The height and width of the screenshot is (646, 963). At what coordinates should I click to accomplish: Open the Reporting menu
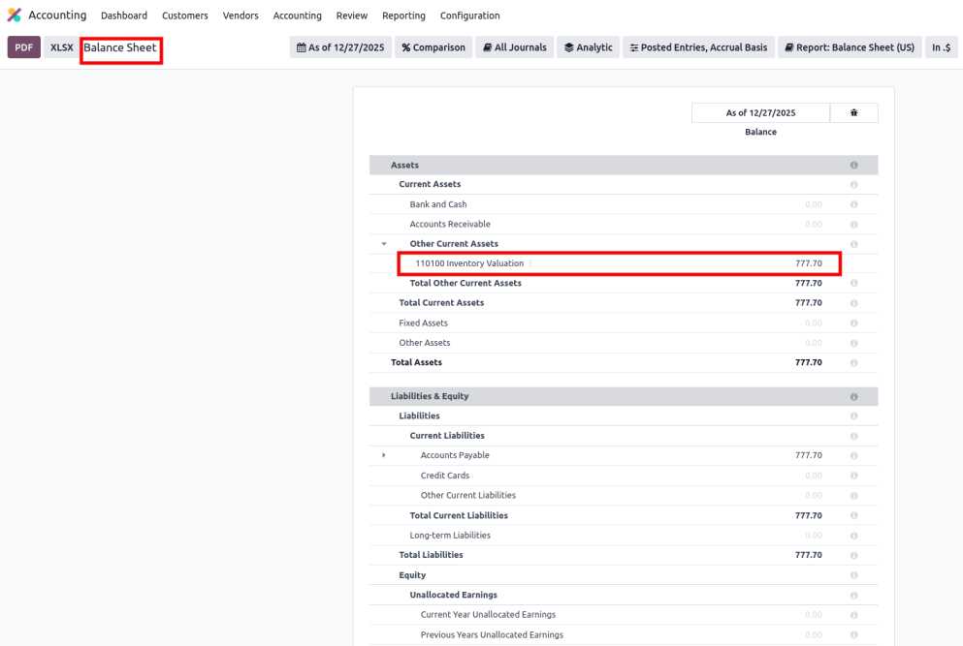pyautogui.click(x=403, y=15)
